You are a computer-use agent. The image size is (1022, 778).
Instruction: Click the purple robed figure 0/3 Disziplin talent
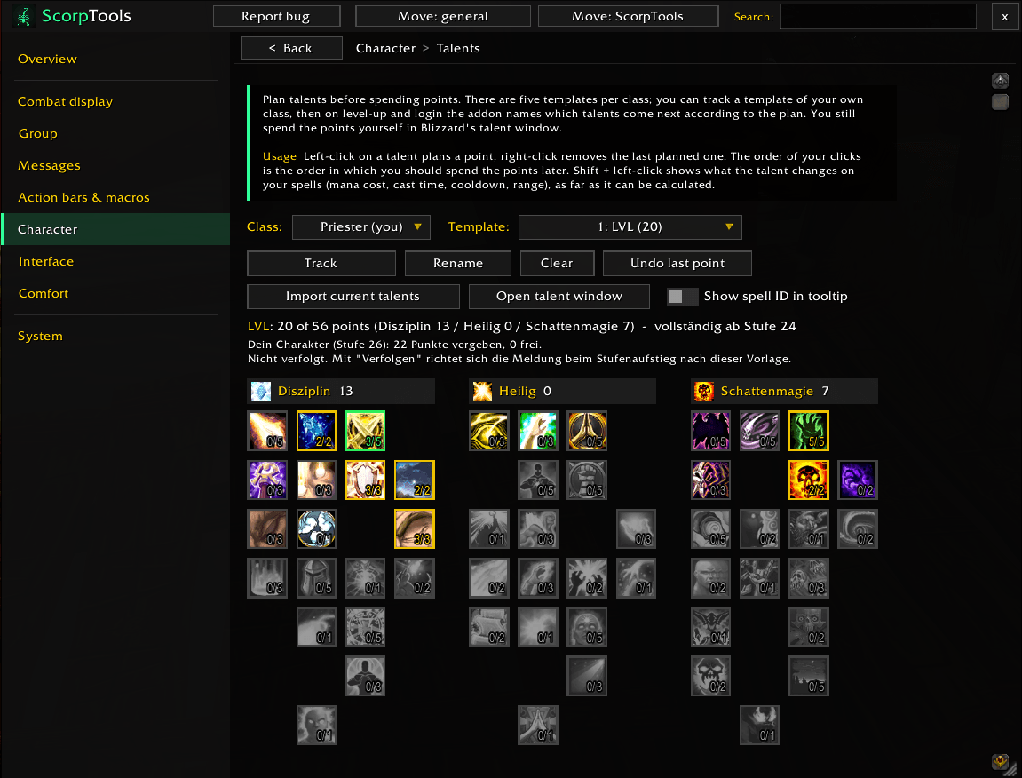click(267, 480)
